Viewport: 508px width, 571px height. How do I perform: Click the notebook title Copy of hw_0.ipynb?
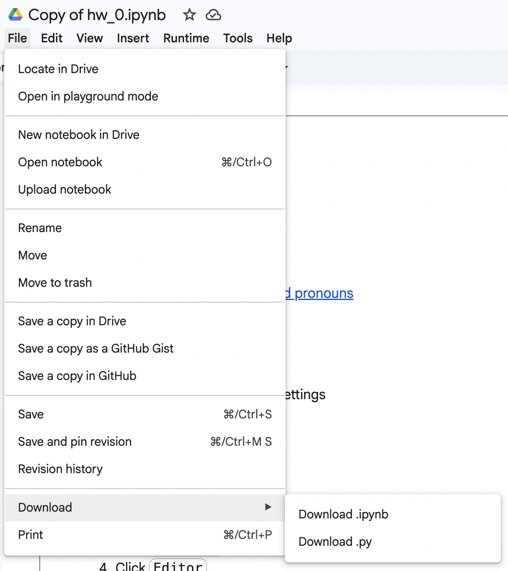coord(97,15)
